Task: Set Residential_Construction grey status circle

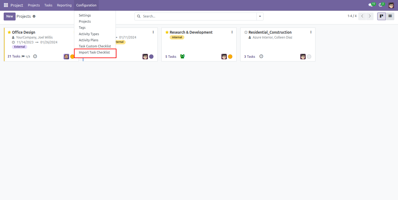Action: 309,57
